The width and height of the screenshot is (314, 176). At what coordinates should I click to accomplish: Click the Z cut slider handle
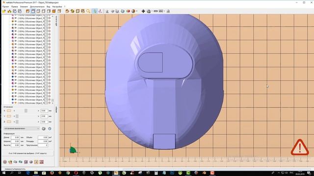point(17,122)
